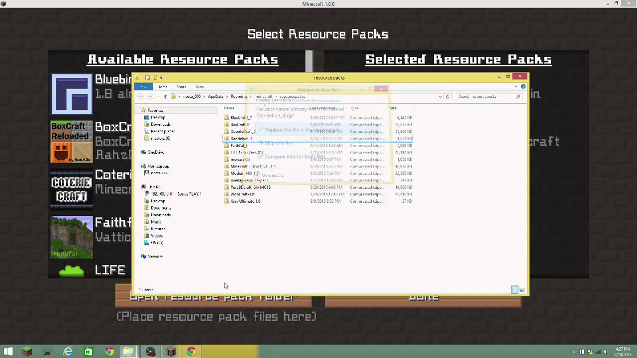Click the forward navigation arrow in Explorer
The width and height of the screenshot is (637, 358).
coord(151,96)
